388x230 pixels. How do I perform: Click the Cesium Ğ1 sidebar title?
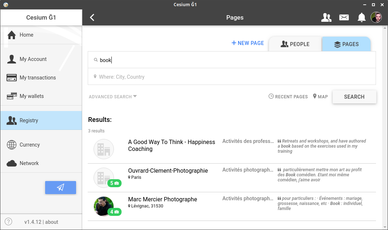(x=41, y=17)
